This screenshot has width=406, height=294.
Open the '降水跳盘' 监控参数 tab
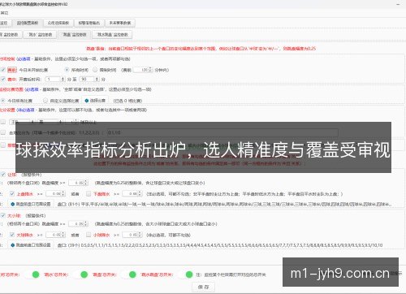point(112,35)
